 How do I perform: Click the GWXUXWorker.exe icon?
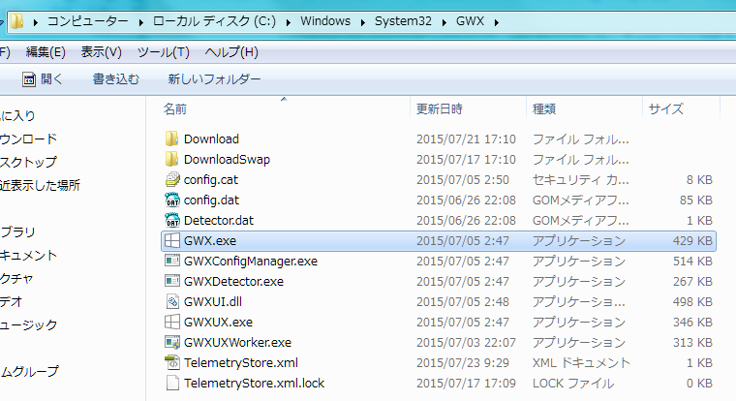pyautogui.click(x=172, y=342)
